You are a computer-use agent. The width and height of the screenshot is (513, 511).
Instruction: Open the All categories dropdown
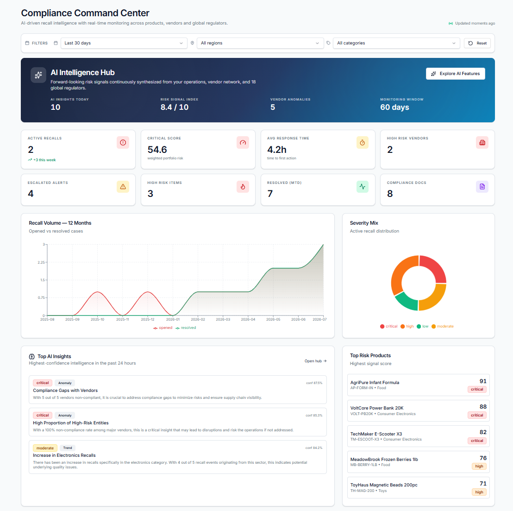396,43
